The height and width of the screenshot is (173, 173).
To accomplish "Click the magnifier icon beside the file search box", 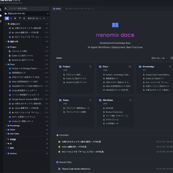I will pos(6,9).
